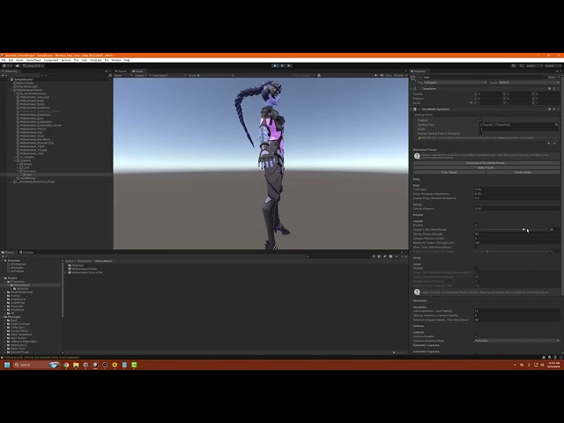Open the Layers dropdown
Image resolution: width=564 pixels, height=423 pixels.
[x=534, y=66]
